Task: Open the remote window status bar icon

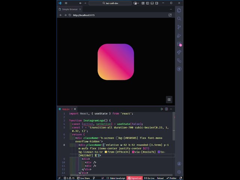Action: tap(60, 178)
